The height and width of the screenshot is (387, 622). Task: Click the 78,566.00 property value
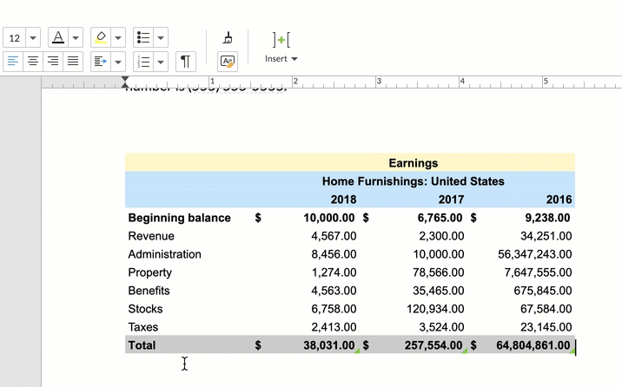coord(439,272)
